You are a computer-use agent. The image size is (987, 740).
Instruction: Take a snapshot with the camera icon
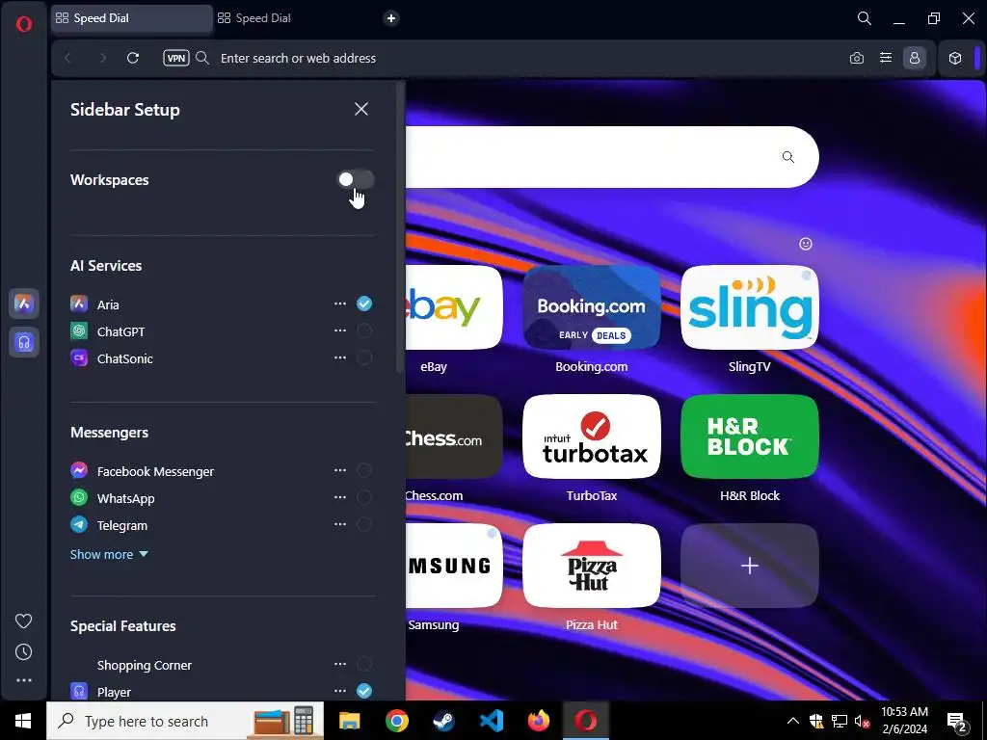click(857, 58)
